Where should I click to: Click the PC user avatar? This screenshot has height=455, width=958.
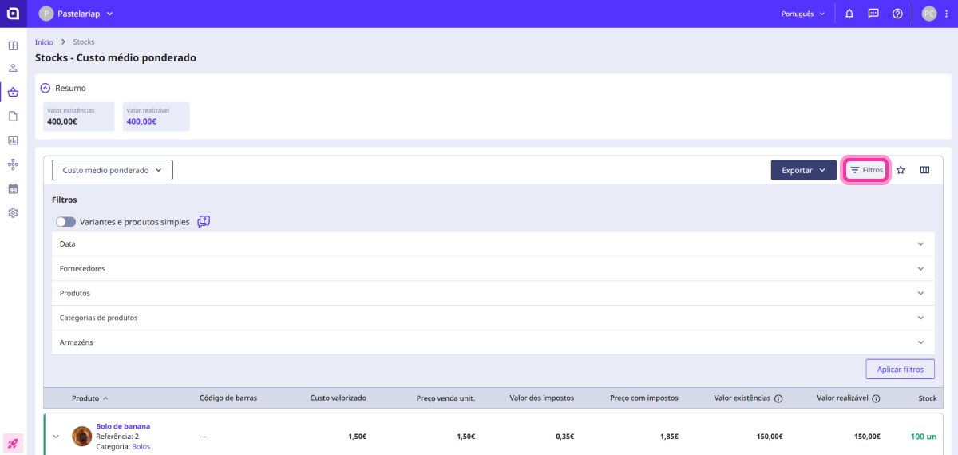coord(929,14)
